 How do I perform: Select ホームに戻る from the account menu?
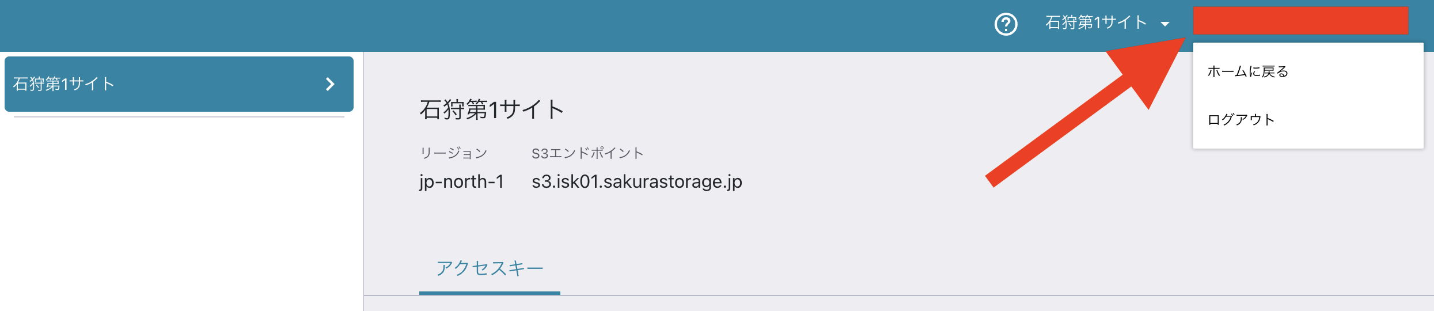(1247, 71)
